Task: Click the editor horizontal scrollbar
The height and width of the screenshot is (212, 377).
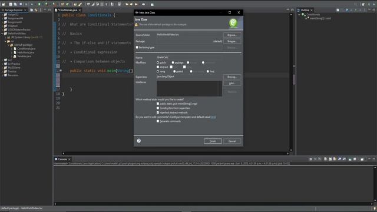Action: click(176, 153)
